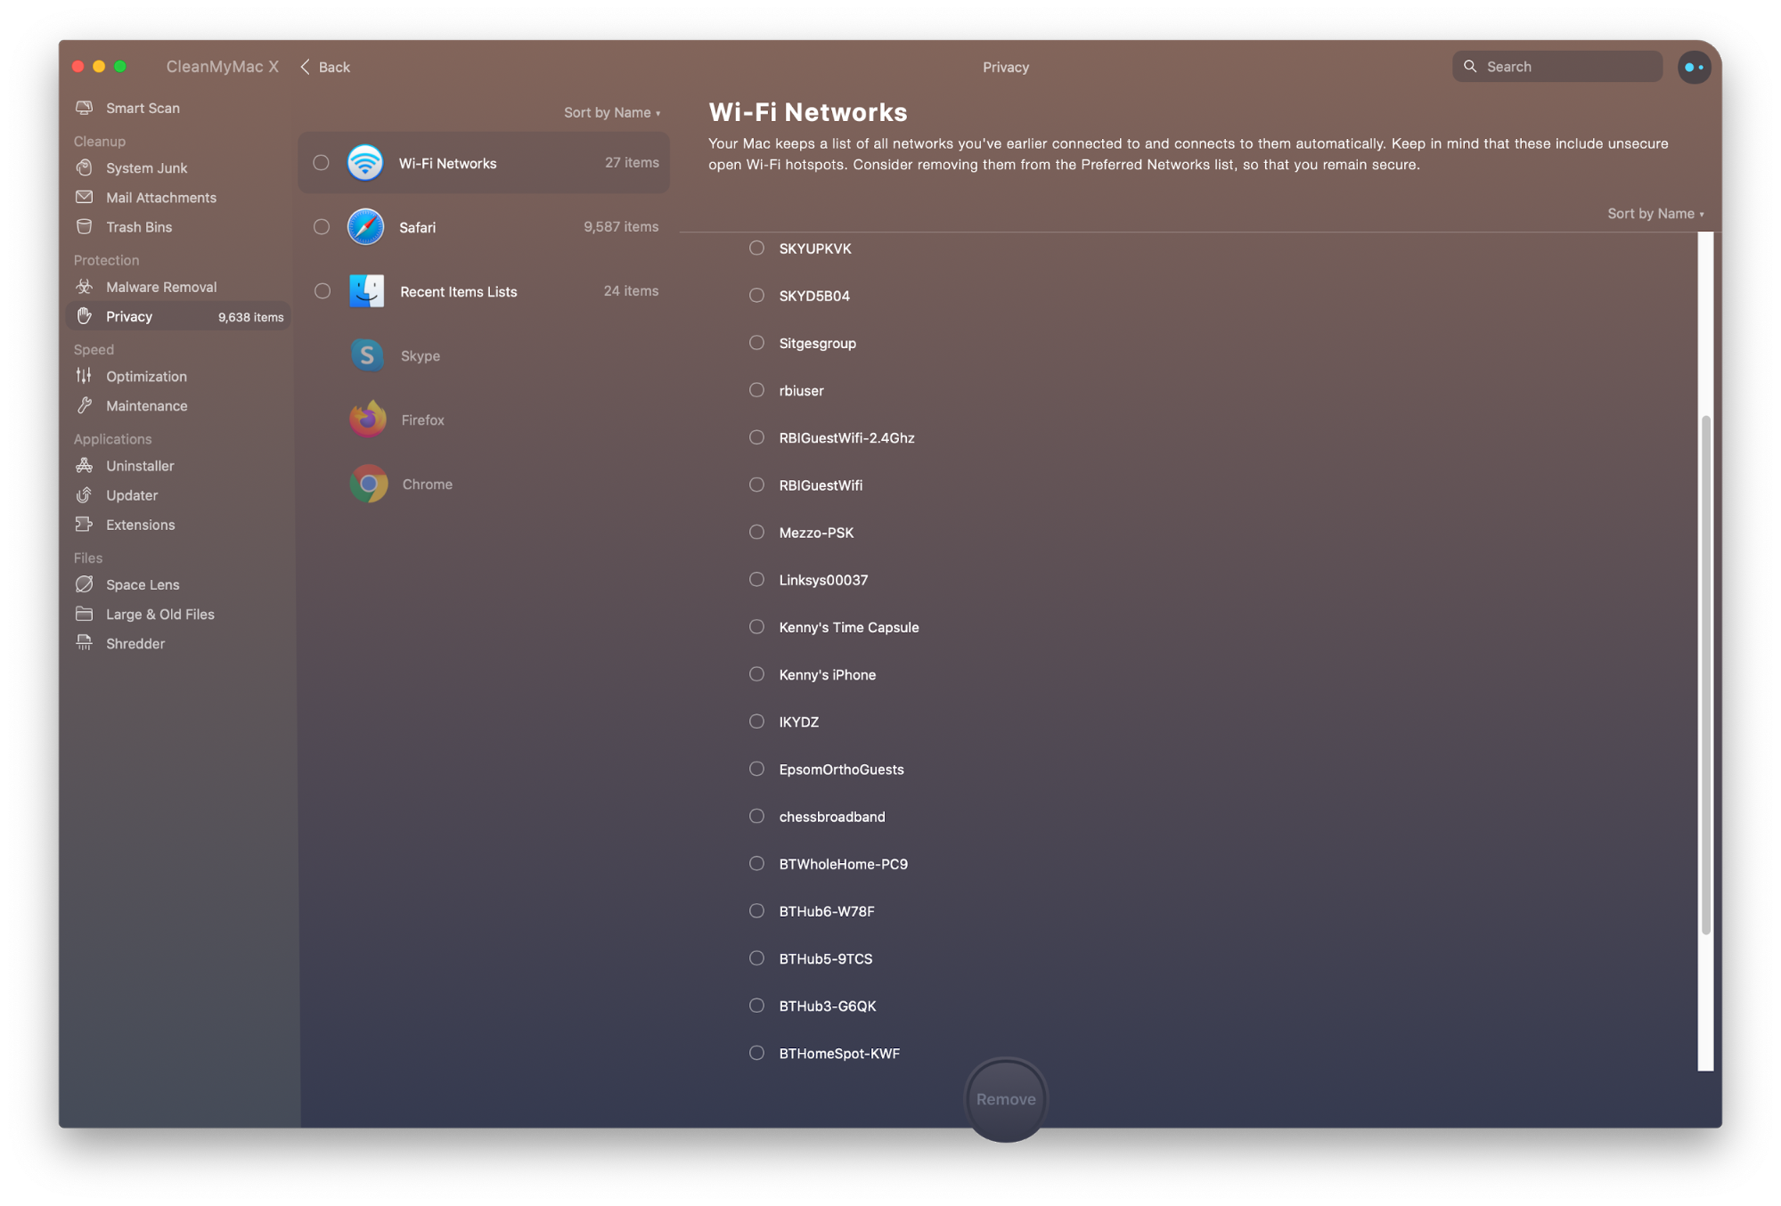1781x1206 pixels.
Task: Click the Mail Attachments envelope icon
Action: tap(85, 197)
